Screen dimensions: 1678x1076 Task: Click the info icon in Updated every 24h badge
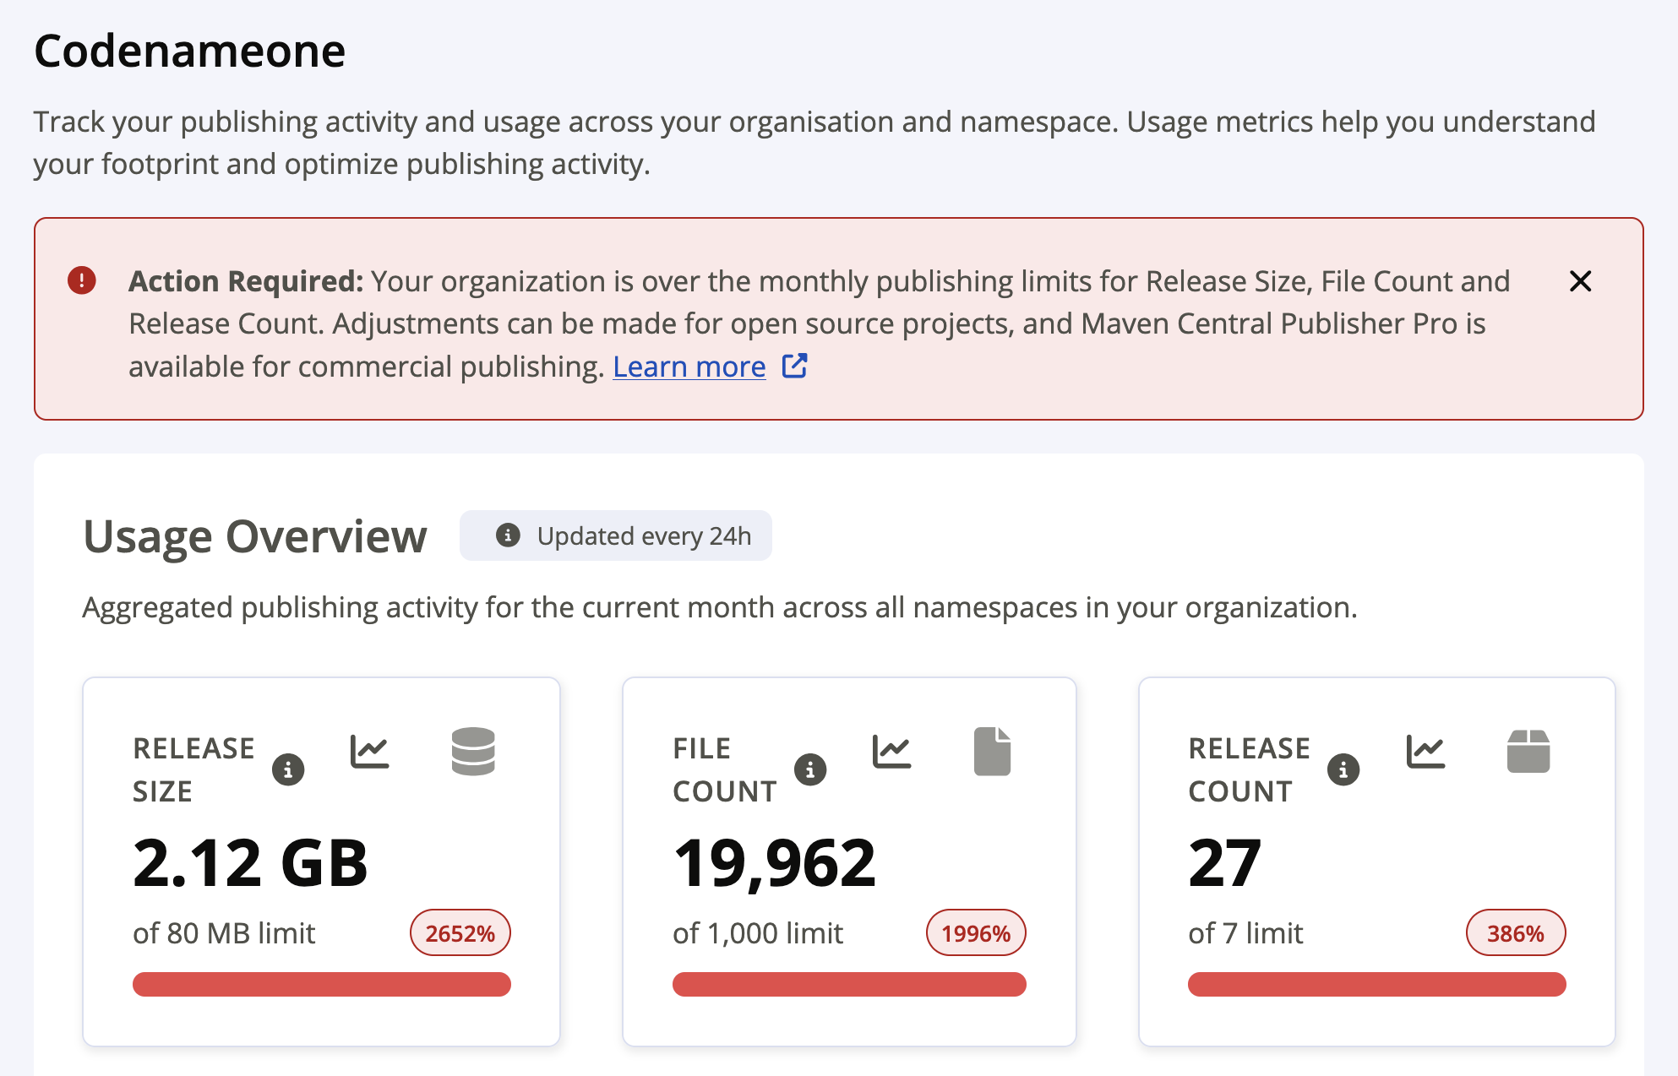tap(508, 535)
